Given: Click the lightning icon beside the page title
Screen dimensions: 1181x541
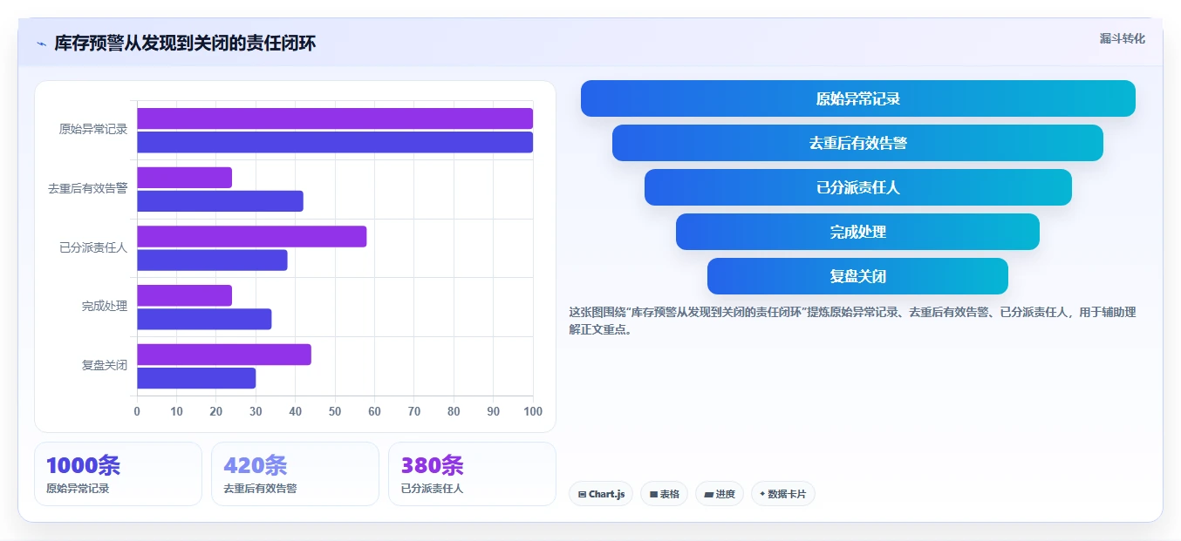Looking at the screenshot, I should tap(42, 44).
